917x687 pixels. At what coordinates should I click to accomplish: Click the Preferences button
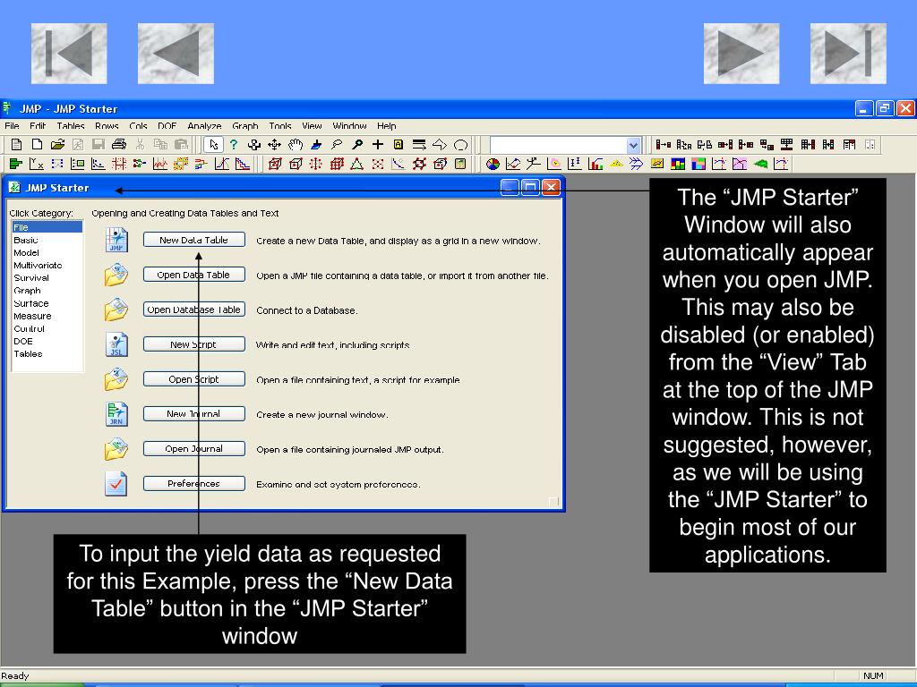(193, 483)
